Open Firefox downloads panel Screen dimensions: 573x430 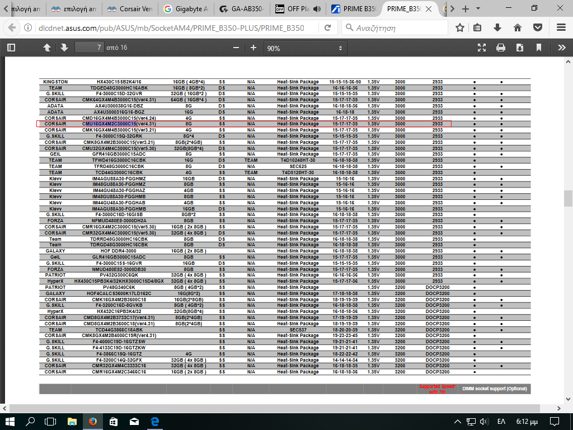click(497, 28)
